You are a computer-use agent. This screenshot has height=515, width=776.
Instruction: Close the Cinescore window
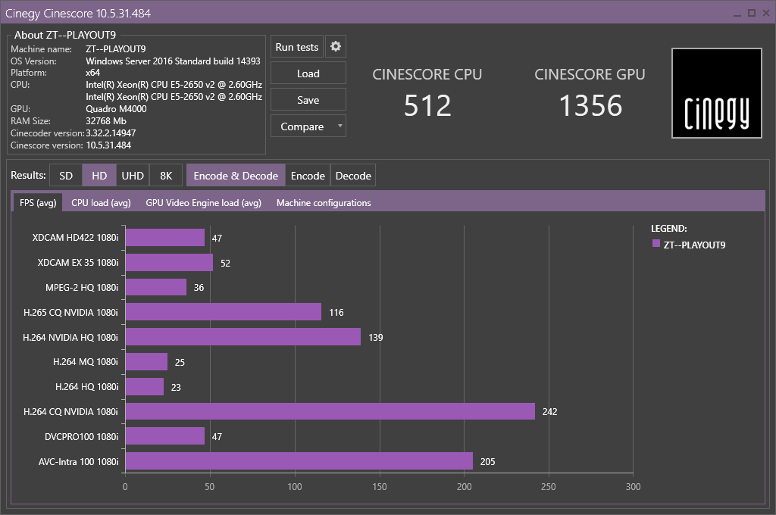pos(766,14)
